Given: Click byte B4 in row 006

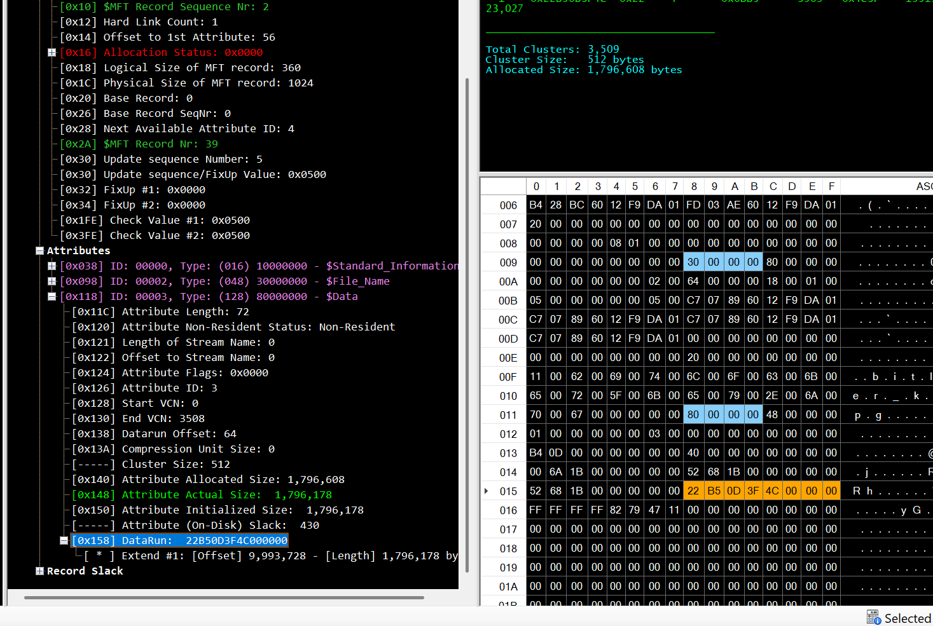Looking at the screenshot, I should click(x=536, y=205).
